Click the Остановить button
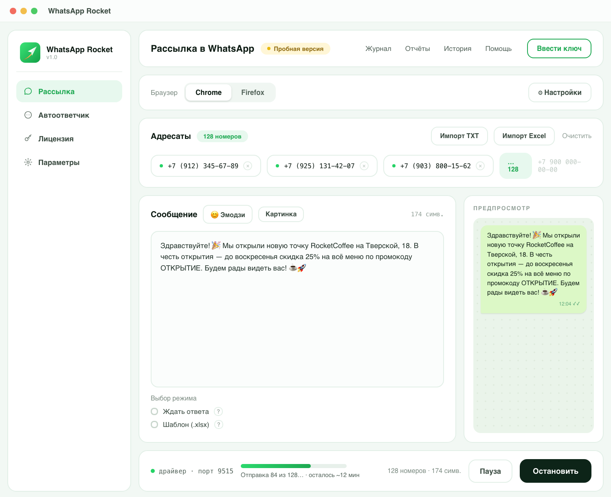Viewport: 611px width, 497px height. (x=556, y=471)
